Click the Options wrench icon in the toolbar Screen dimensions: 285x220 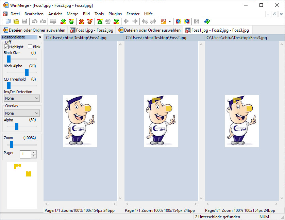point(164,21)
